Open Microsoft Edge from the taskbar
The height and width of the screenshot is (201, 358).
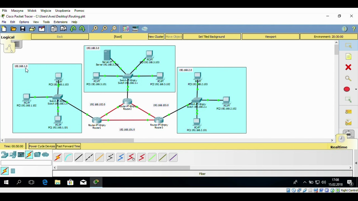[x=45, y=182]
